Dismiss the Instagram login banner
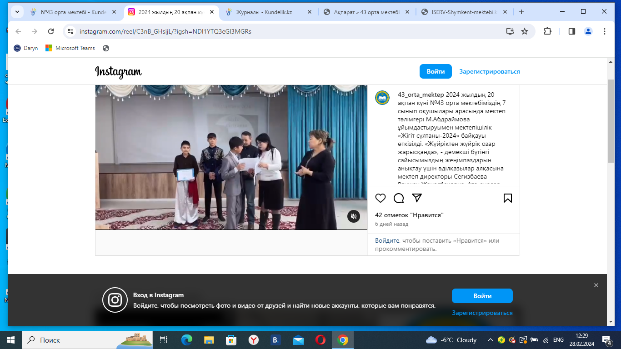The height and width of the screenshot is (349, 621). pos(596,285)
